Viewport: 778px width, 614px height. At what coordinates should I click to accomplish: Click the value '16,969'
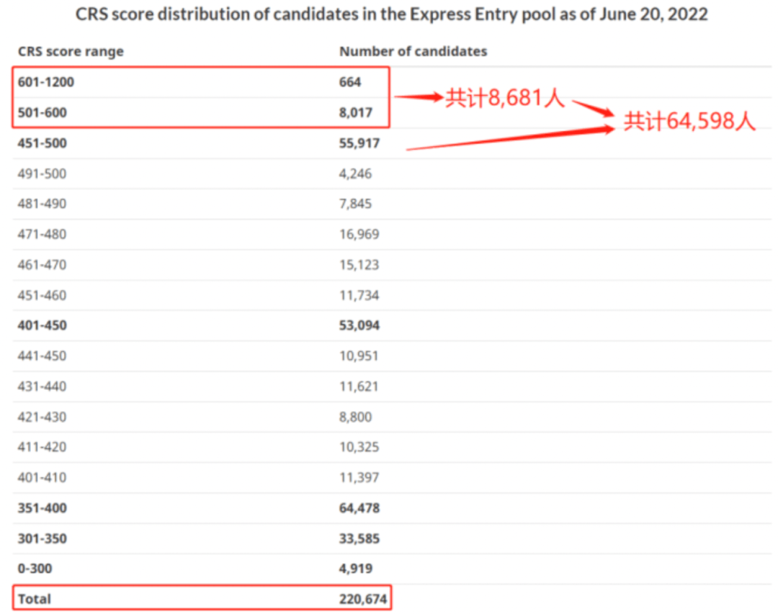tap(359, 234)
